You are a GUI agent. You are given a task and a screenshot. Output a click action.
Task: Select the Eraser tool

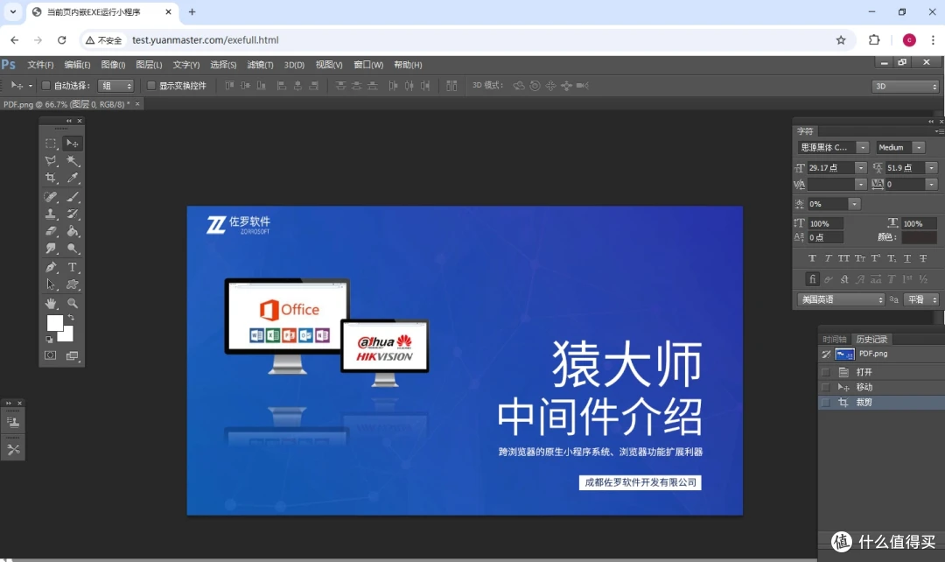click(x=51, y=231)
